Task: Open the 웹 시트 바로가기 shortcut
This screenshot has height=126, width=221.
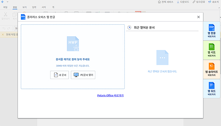Action: [x=211, y=50]
